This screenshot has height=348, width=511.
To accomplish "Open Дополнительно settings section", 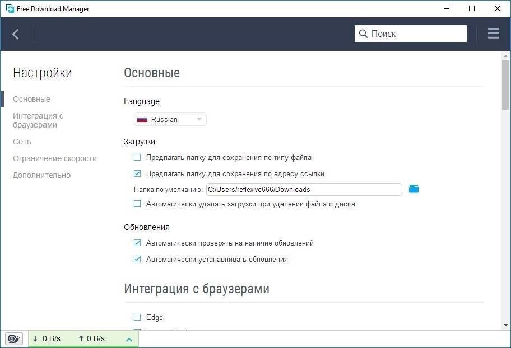I will [x=41, y=175].
